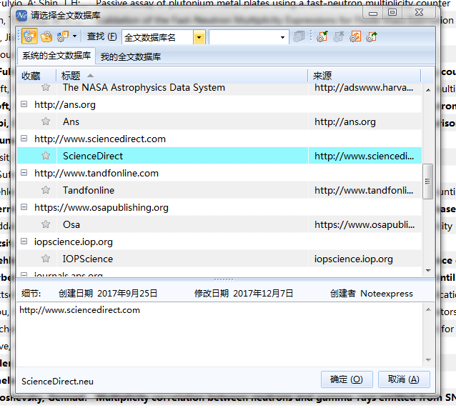Open the search keyword dropdown arrow
This screenshot has height=408, width=456.
pyautogui.click(x=282, y=38)
